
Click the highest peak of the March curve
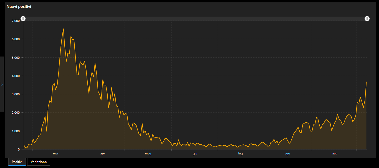point(63,29)
